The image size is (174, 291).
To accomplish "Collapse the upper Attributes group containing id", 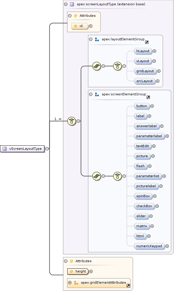I will click(x=70, y=16).
